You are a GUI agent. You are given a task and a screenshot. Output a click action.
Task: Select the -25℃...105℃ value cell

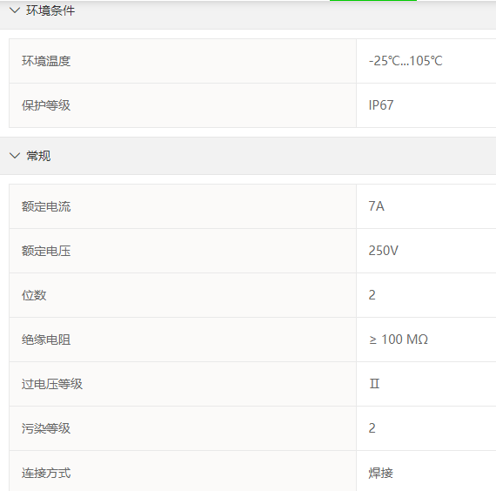tap(426, 61)
